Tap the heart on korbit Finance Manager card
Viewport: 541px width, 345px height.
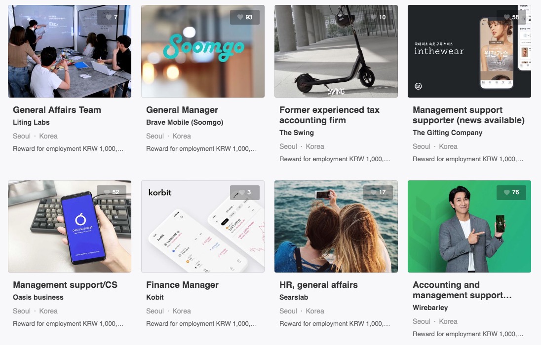[x=245, y=192]
